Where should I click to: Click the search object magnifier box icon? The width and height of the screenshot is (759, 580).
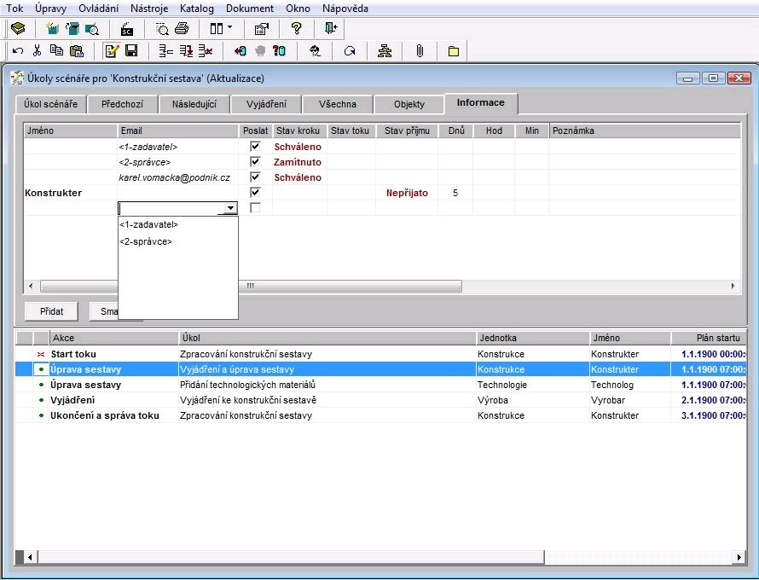click(92, 29)
